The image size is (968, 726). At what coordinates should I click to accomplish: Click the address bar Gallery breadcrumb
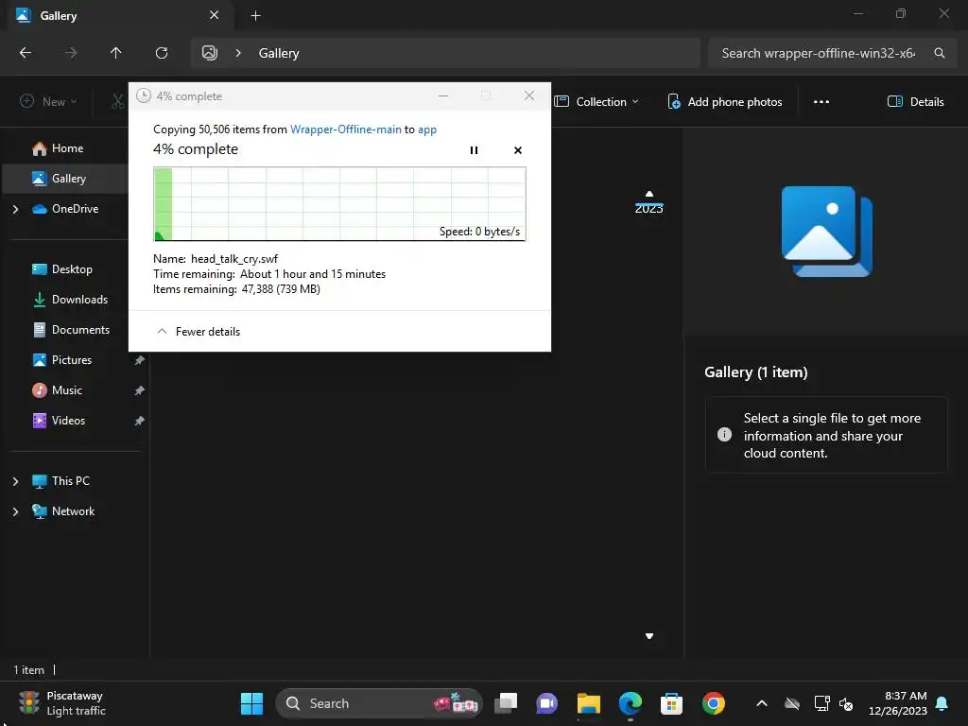click(x=279, y=53)
